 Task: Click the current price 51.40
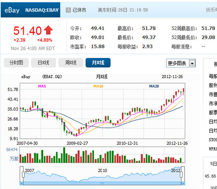[x=28, y=30]
